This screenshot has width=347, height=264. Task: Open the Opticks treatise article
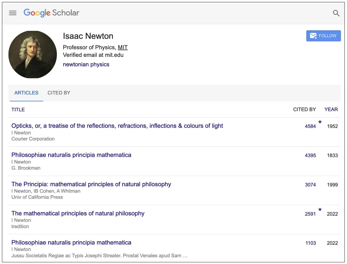[x=117, y=126]
